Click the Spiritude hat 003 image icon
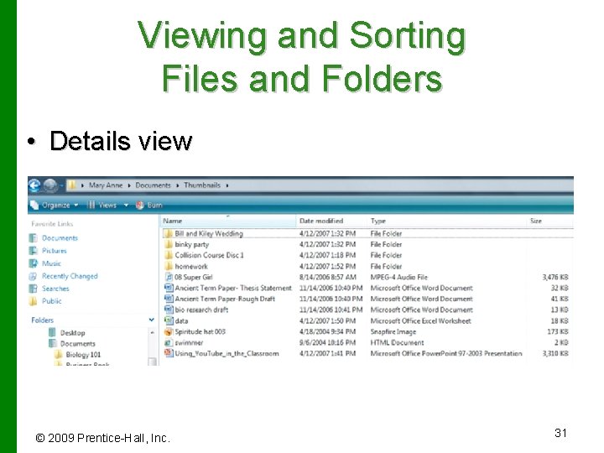The image size is (604, 453). tap(169, 331)
